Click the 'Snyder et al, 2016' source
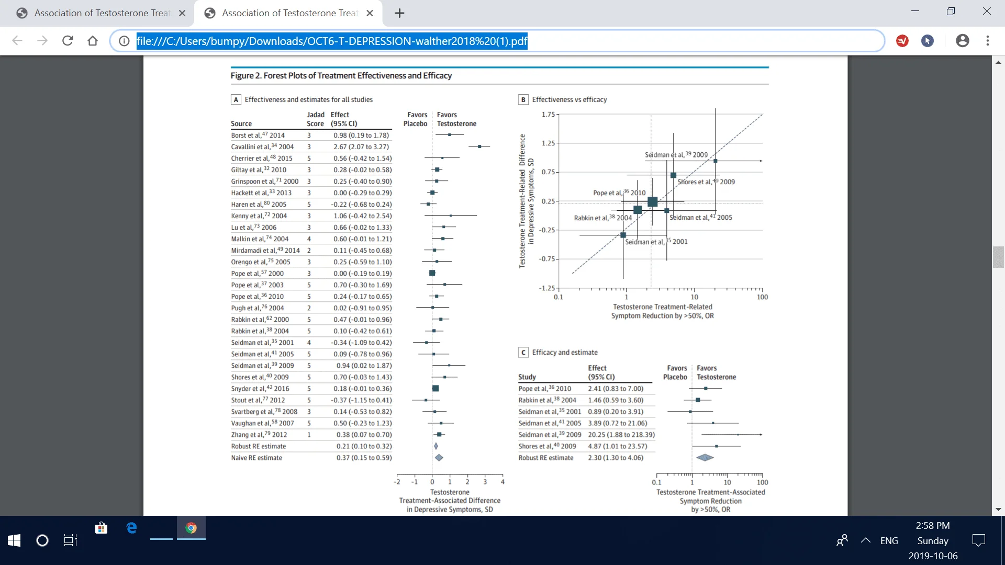Viewport: 1005px width, 565px height. coord(260,388)
